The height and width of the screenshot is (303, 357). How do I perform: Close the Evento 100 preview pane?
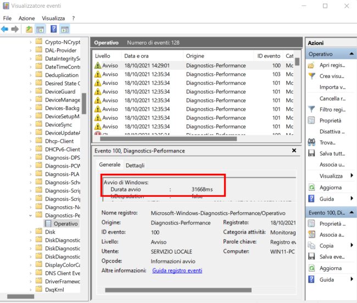(294, 151)
